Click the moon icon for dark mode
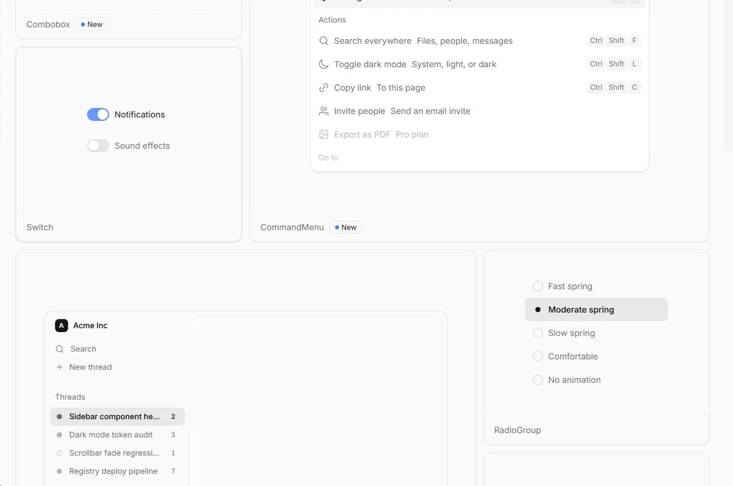Viewport: 733px width, 486px height. pyautogui.click(x=324, y=64)
